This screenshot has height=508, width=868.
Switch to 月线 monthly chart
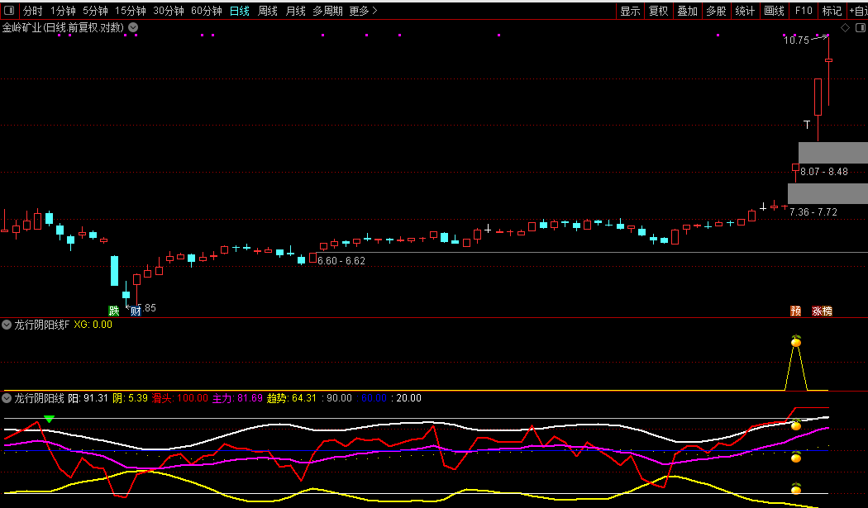[296, 11]
